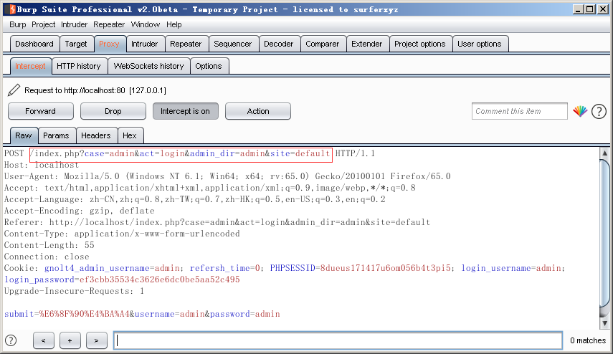
Task: Switch to the Extender tab
Action: tap(367, 44)
